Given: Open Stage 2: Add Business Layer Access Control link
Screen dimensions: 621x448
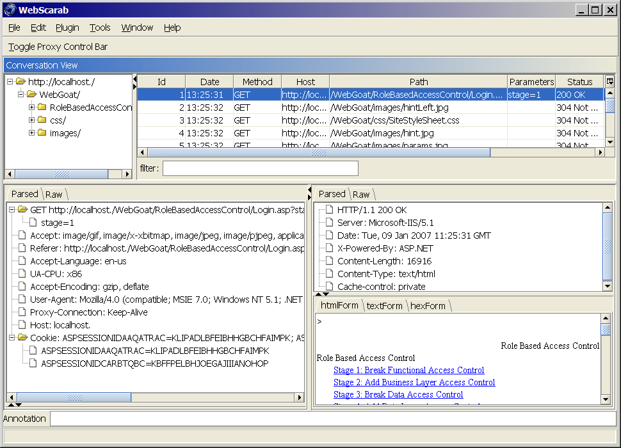Looking at the screenshot, I should [x=414, y=382].
